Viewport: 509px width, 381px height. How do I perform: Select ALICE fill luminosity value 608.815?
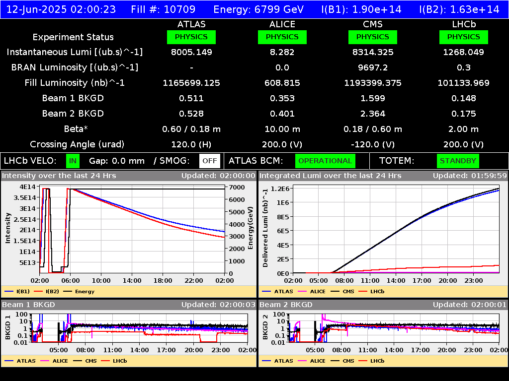point(282,83)
